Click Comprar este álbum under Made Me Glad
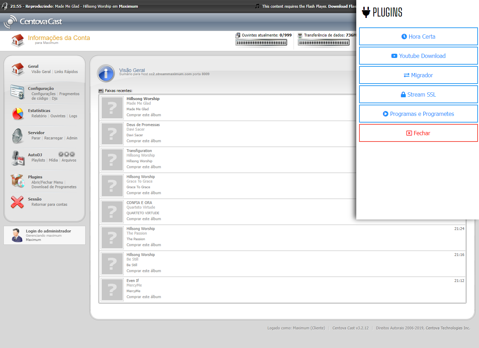Viewport: 479px width, 348px height. point(144,115)
